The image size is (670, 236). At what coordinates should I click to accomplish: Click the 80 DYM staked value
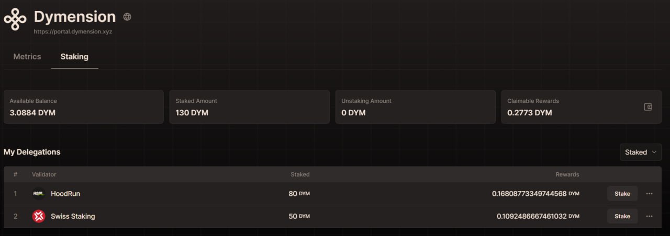point(299,194)
